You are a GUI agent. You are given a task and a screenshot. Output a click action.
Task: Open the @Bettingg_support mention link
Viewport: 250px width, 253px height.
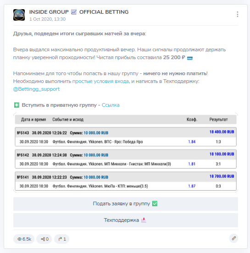point(36,89)
